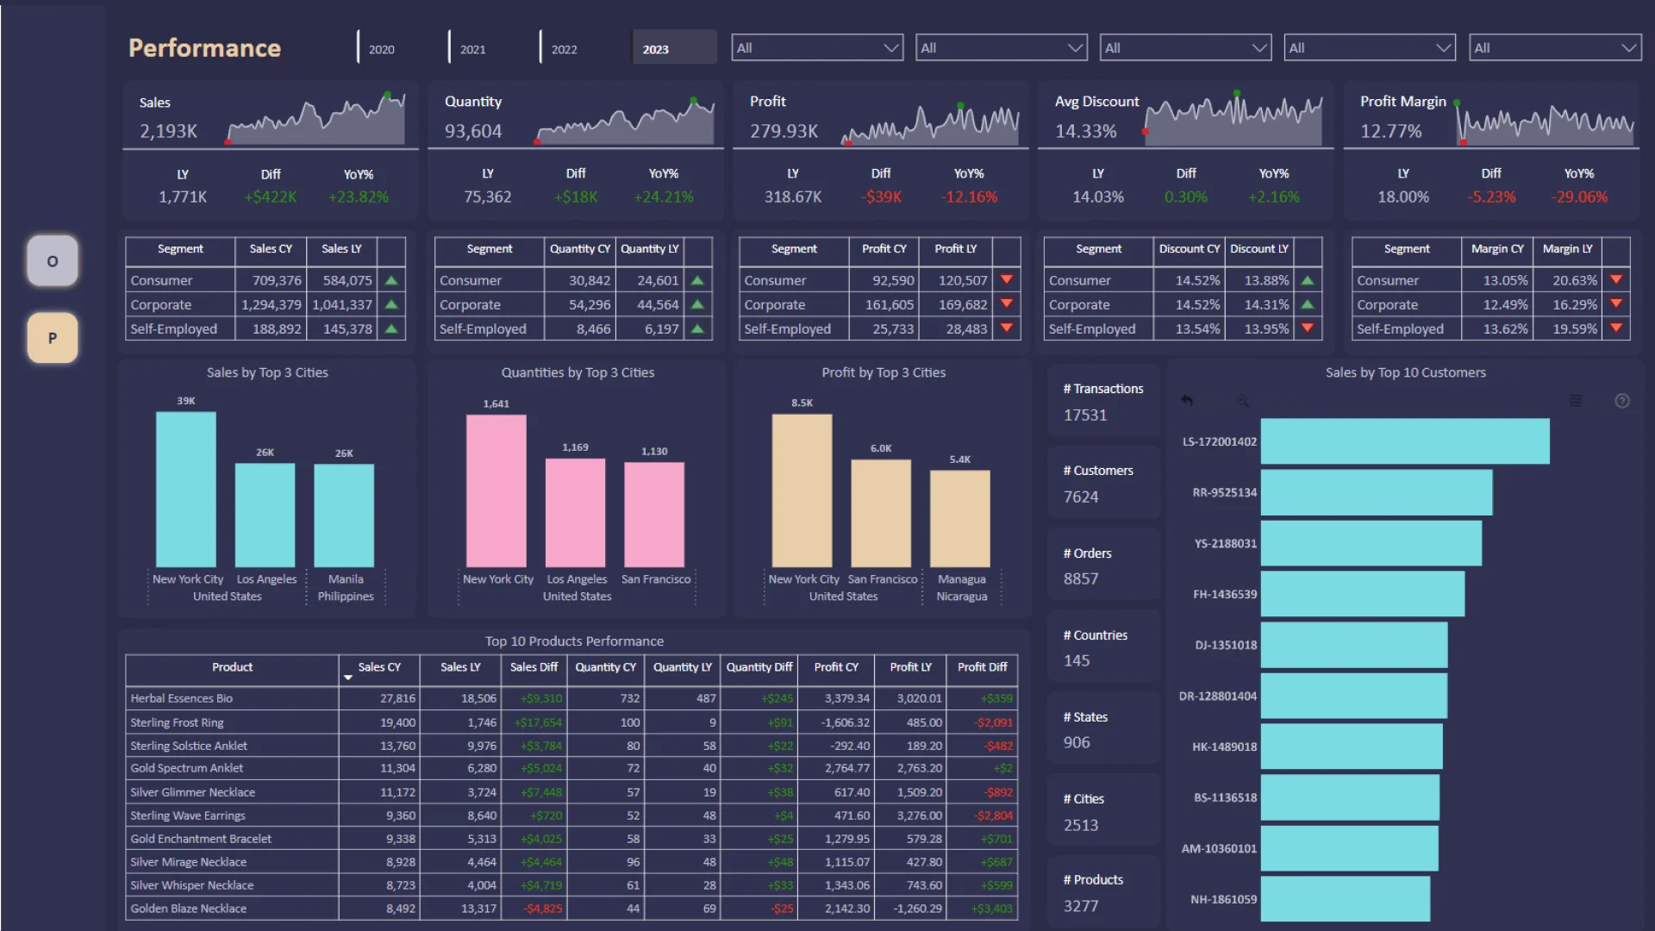Click green up arrow in Consumer row of Discount table
The width and height of the screenshot is (1655, 931).
1308,280
